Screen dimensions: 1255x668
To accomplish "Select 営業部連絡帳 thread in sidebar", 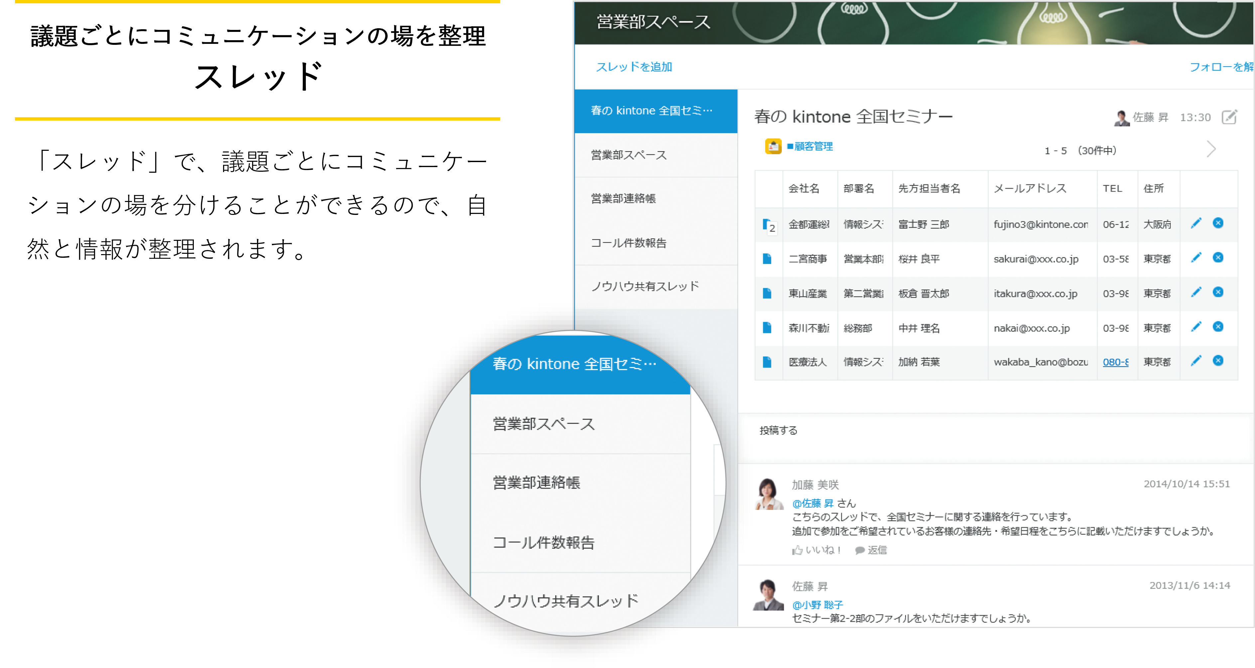I will (624, 199).
